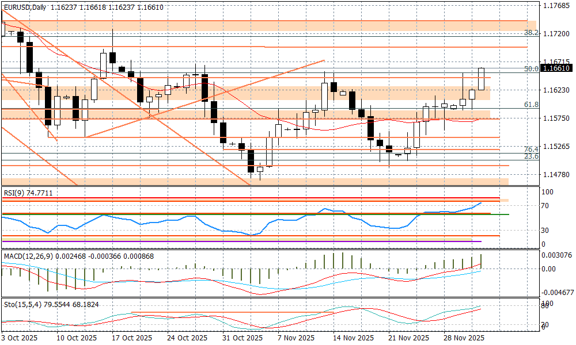Viewport: 576px width, 345px height.
Task: Select the current price tag 1.16610
Action: tap(557, 68)
